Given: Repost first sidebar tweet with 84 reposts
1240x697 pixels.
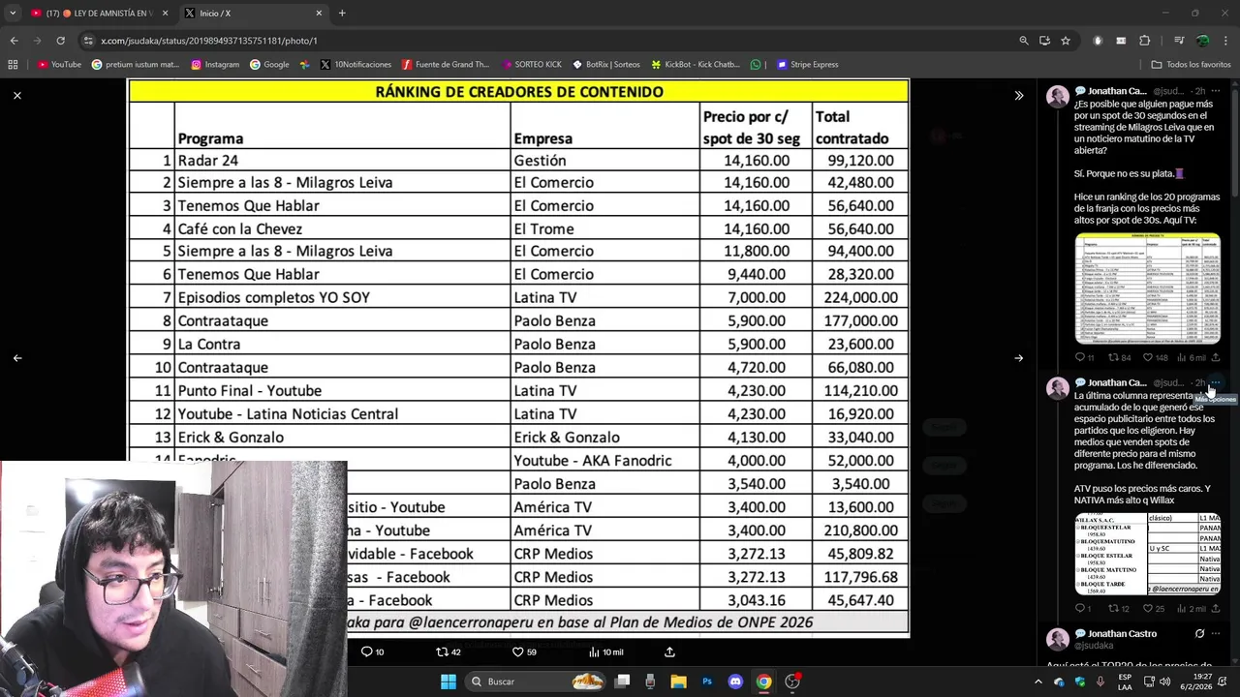Looking at the screenshot, I should 1119,357.
